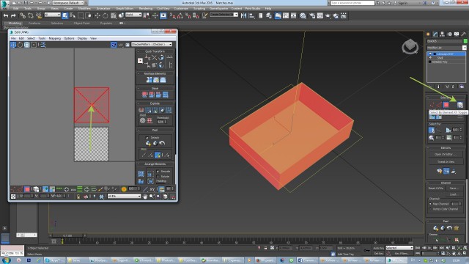Viewport: 469px width, 264px height.
Task: Click the Undo arrow in main toolbar
Action: pyautogui.click(x=6, y=15)
